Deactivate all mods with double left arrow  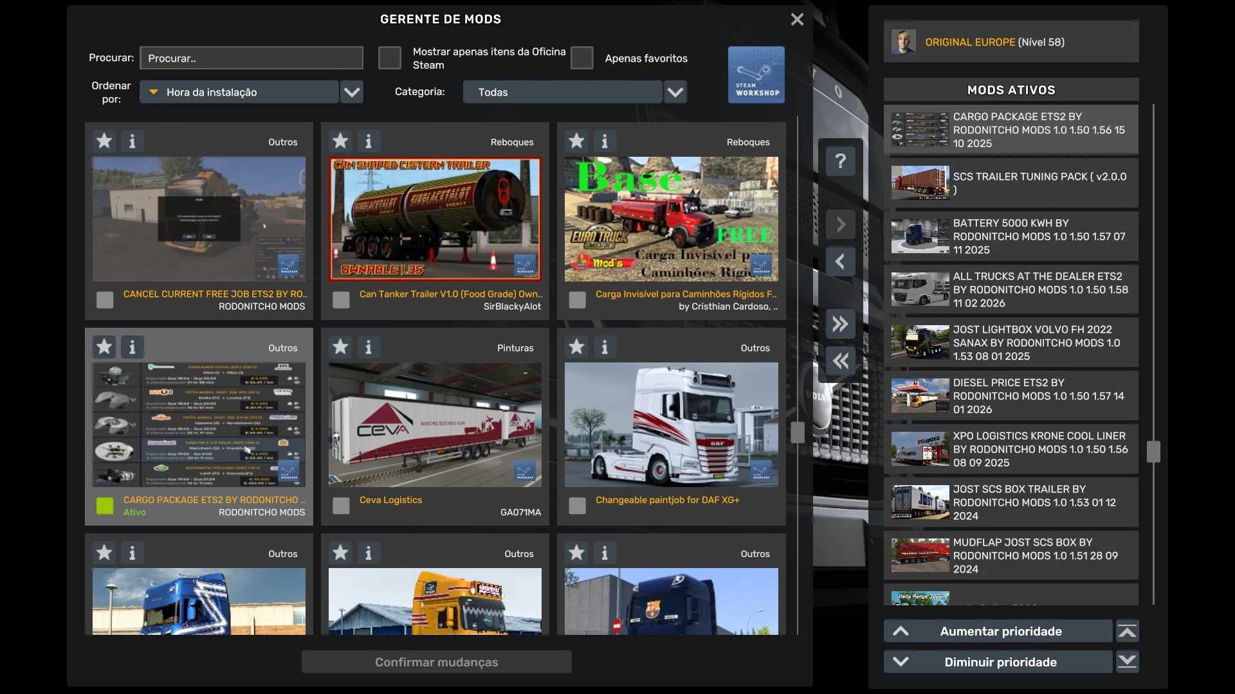[x=840, y=361]
